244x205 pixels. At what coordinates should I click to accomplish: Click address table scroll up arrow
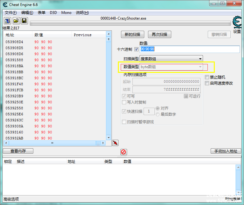click(x=238, y=167)
